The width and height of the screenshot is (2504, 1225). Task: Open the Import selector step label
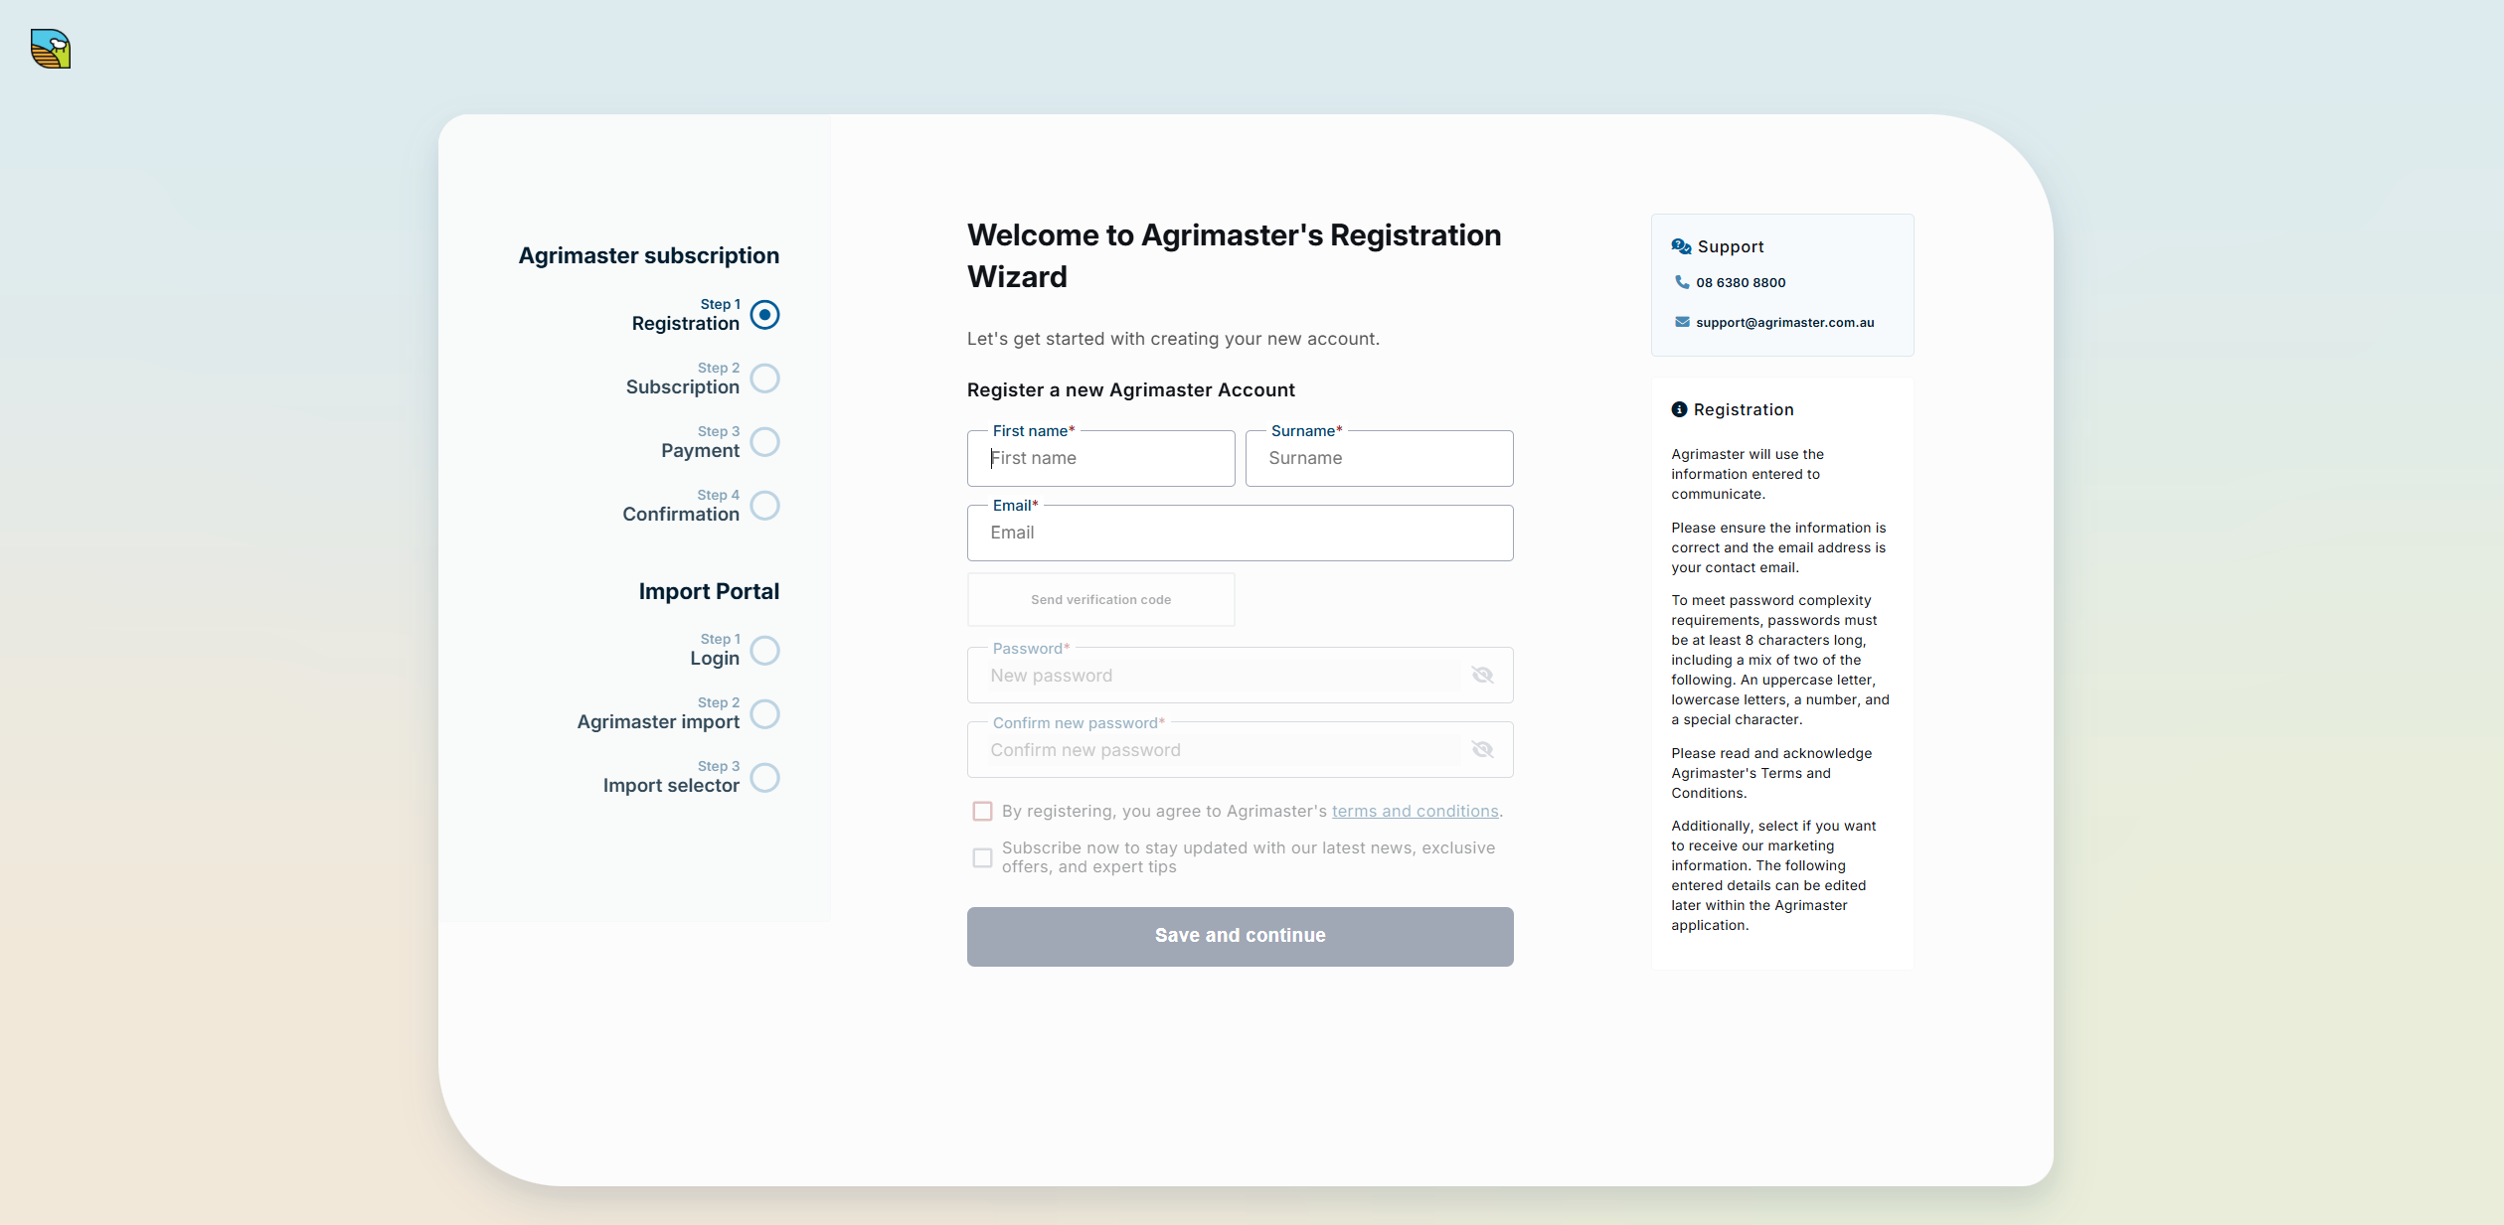671,786
